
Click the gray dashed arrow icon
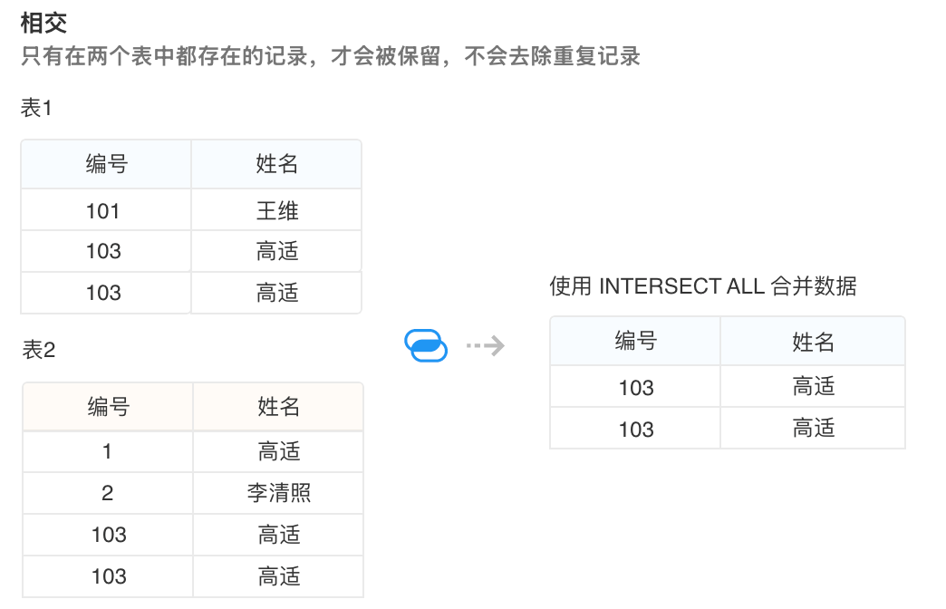485,345
